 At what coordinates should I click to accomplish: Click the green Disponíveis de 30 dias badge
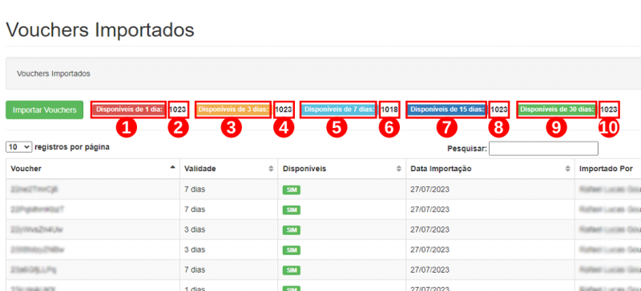tap(556, 110)
